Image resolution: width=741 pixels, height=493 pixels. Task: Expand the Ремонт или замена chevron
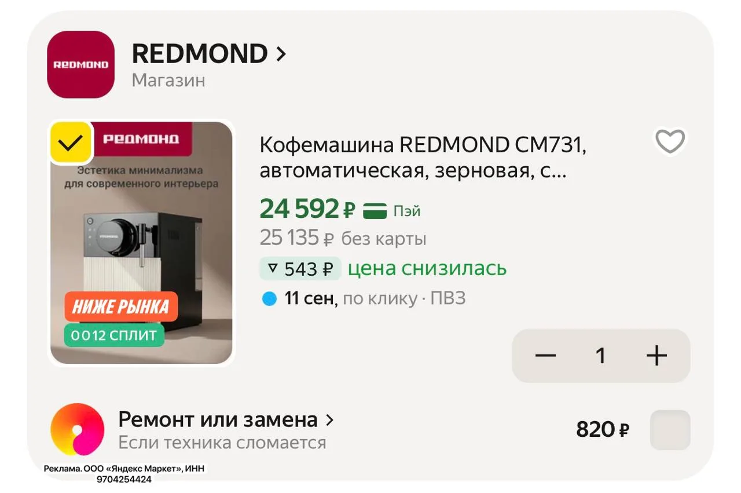click(x=330, y=420)
